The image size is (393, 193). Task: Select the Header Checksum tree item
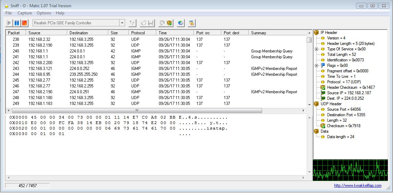click(346, 87)
